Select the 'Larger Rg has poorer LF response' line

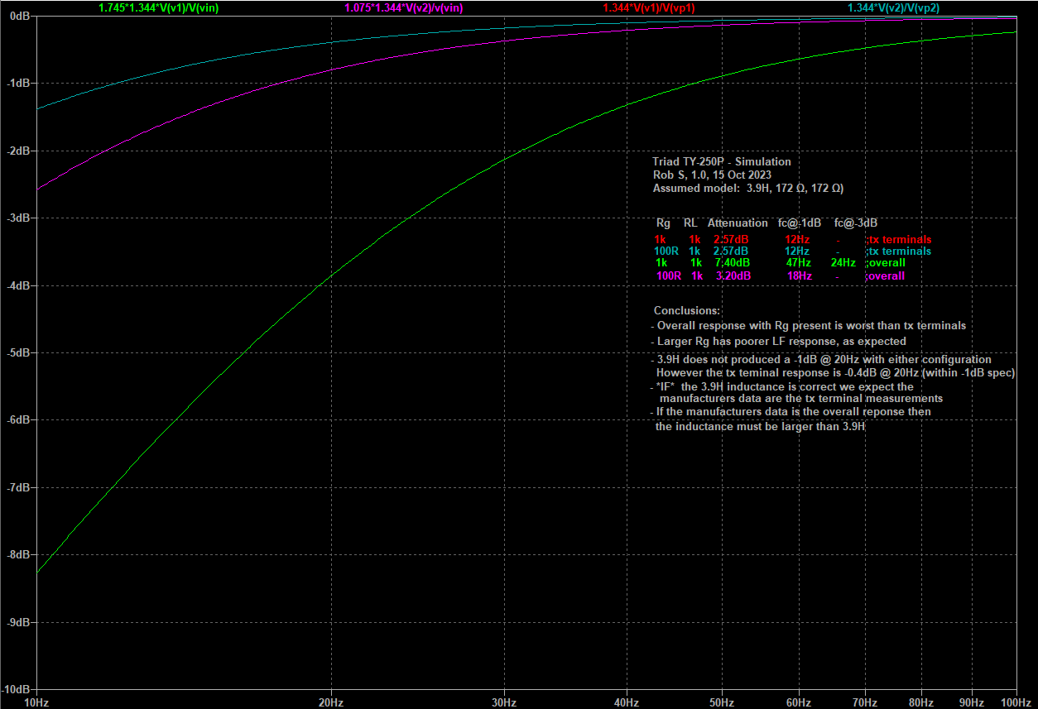pyautogui.click(x=778, y=342)
